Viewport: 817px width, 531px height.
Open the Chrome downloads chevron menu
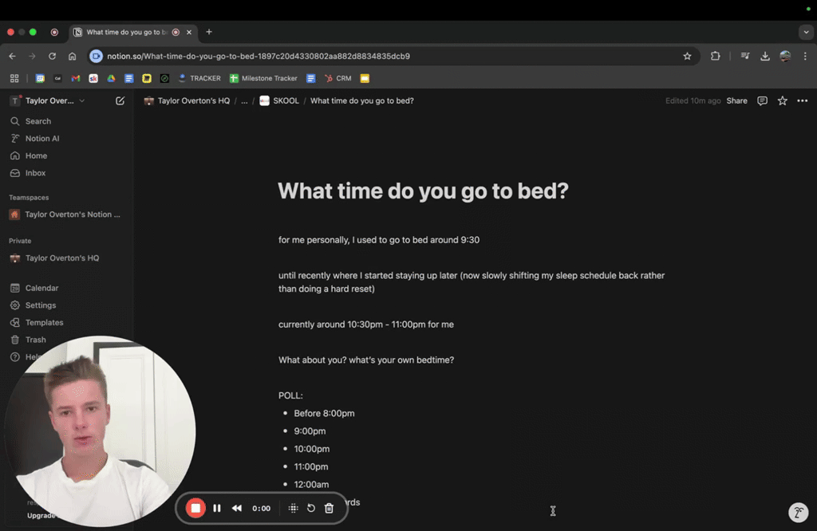[x=806, y=32]
